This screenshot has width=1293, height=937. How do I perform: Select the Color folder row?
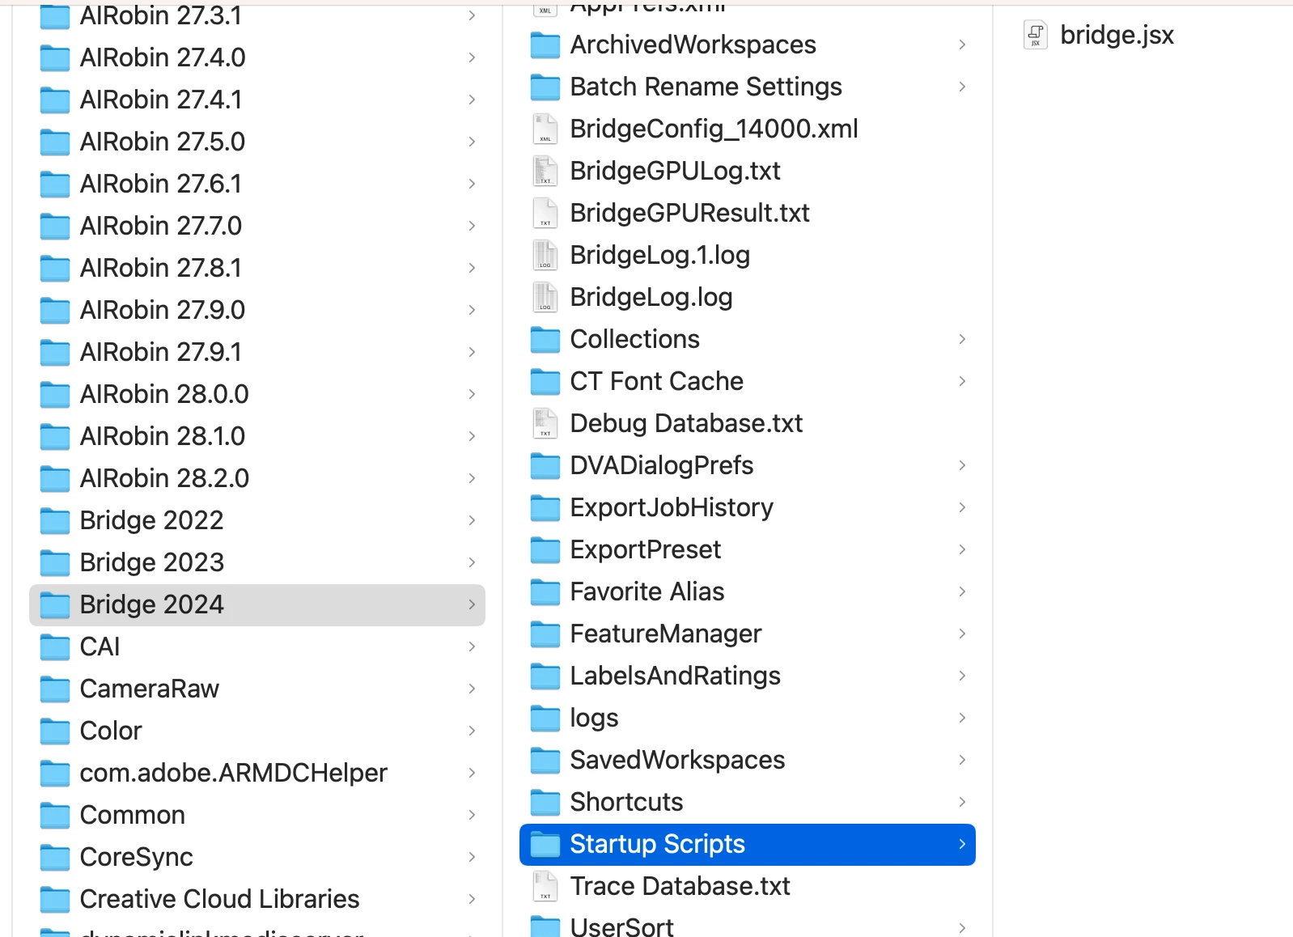click(257, 731)
